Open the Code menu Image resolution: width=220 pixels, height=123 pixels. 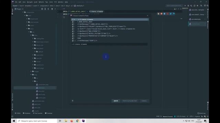point(36,2)
